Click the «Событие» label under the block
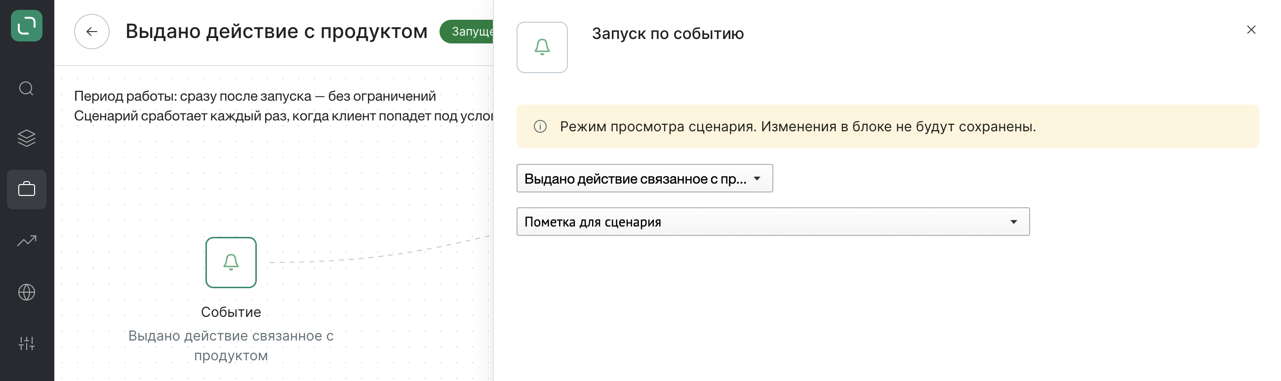Viewport: 1281px width, 381px height. pos(231,312)
